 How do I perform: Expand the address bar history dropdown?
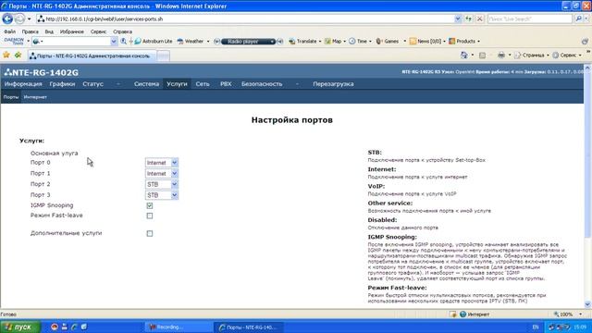458,18
